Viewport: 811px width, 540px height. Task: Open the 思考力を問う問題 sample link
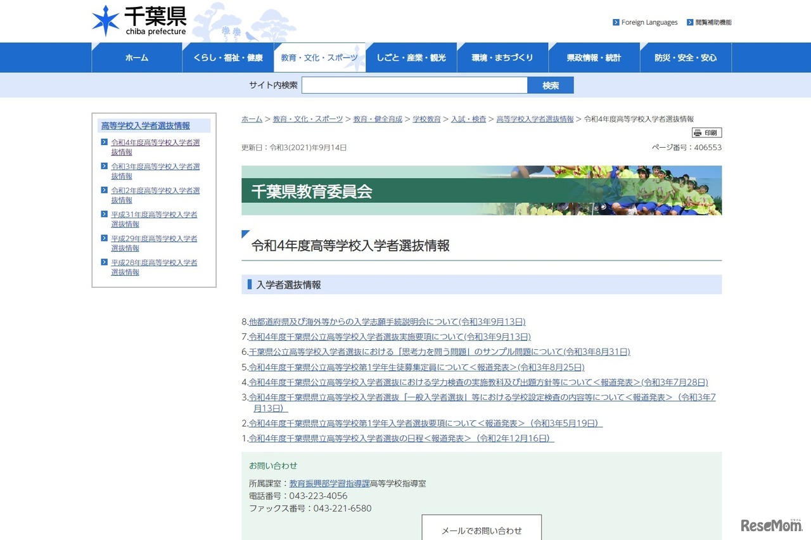[x=440, y=352]
